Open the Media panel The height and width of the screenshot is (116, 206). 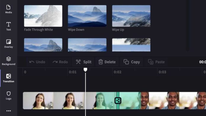(9, 9)
